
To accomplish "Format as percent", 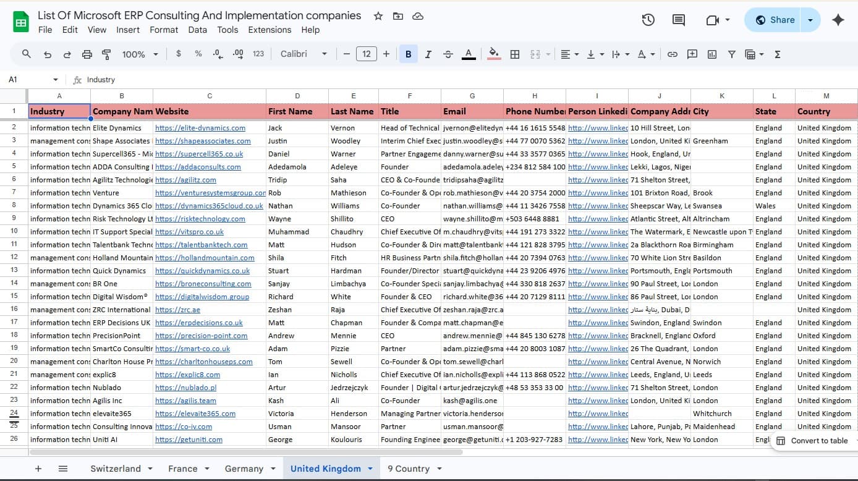I will click(x=198, y=54).
